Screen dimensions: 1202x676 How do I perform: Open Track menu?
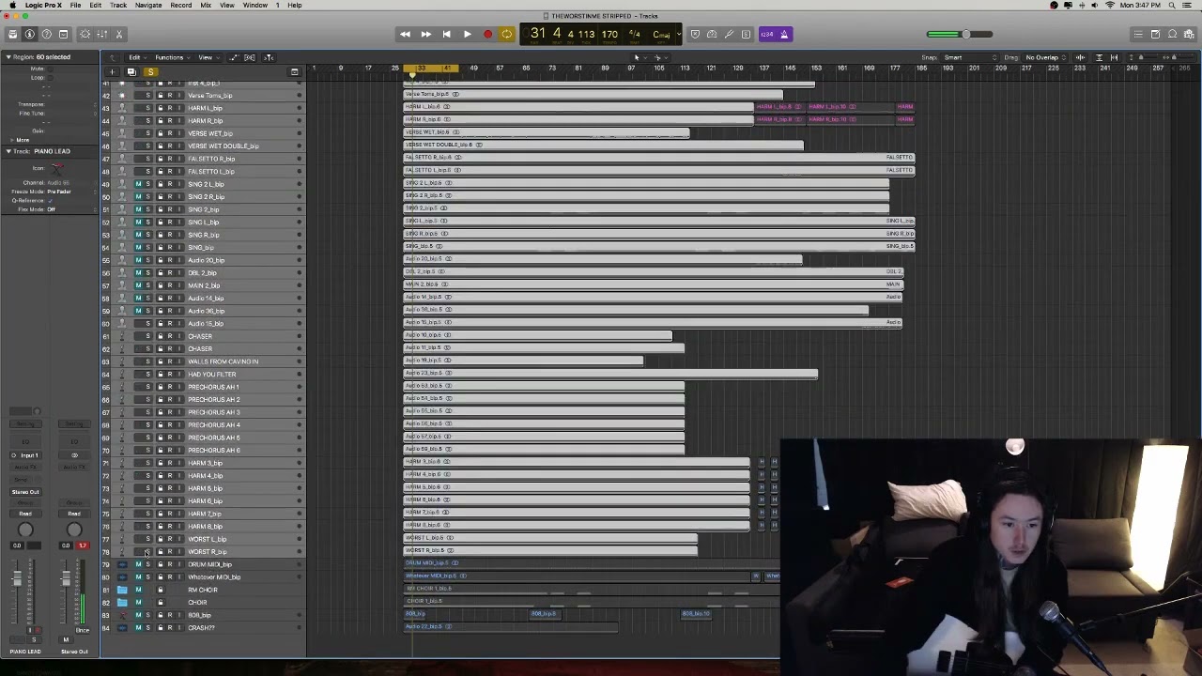click(118, 5)
